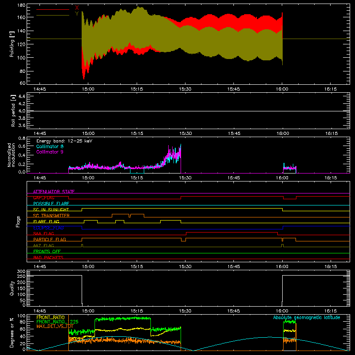Click the 'Flags' vertical axis title
The image size is (355, 355).
(18, 221)
